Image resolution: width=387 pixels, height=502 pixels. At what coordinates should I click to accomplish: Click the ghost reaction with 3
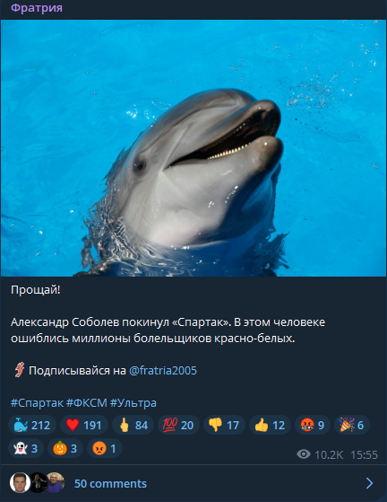click(x=26, y=448)
